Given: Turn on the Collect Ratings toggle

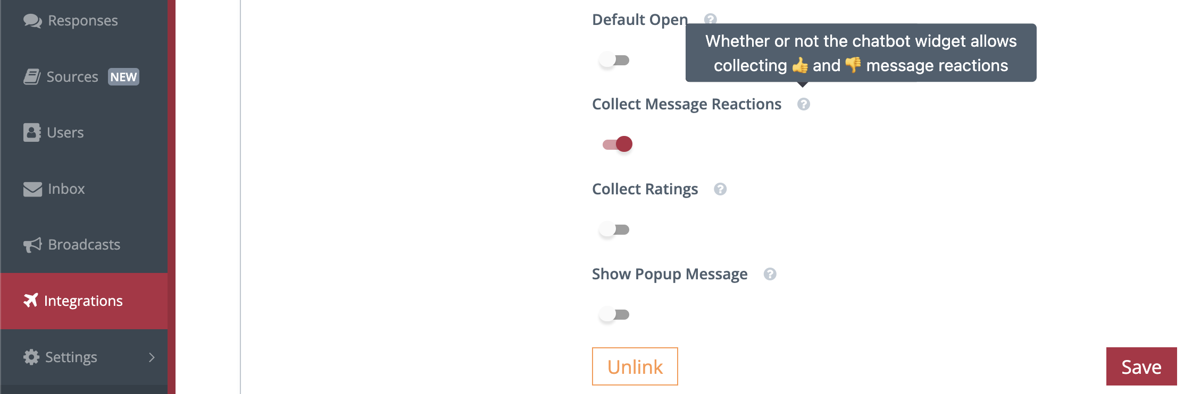Looking at the screenshot, I should point(614,229).
